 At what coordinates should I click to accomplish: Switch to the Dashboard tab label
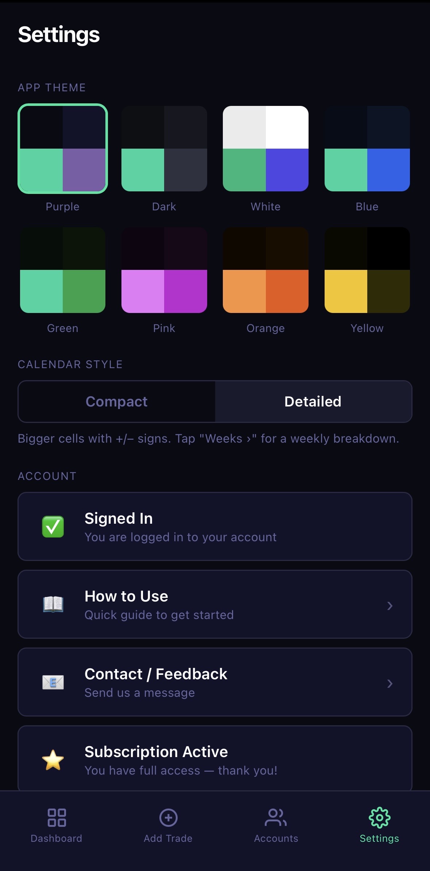click(57, 838)
